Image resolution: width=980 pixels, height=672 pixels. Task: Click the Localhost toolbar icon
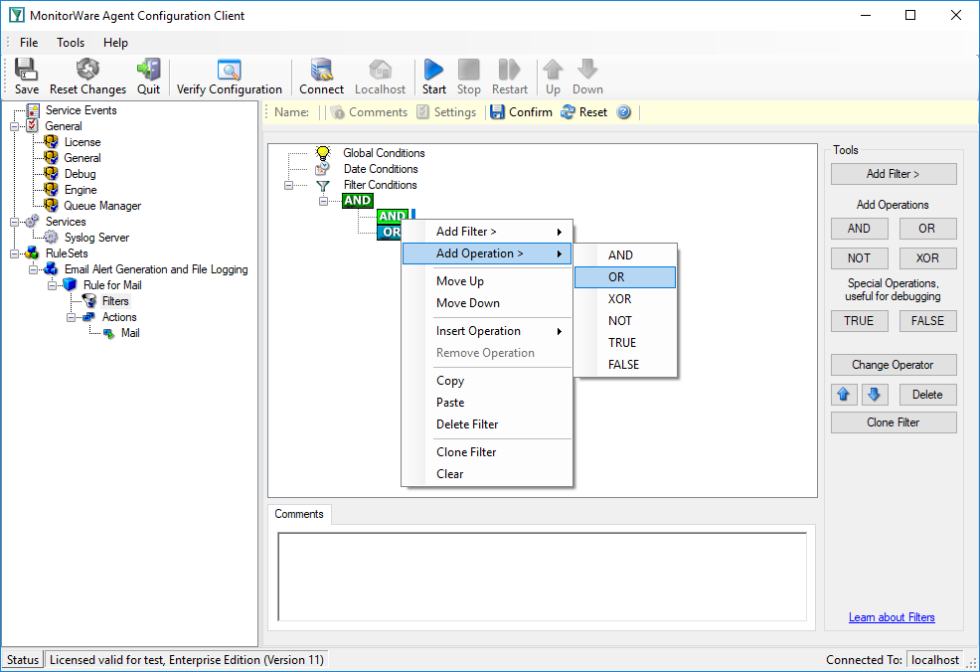(x=380, y=70)
